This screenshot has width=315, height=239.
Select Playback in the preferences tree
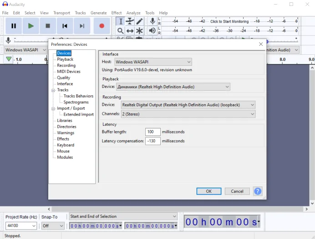(65, 59)
